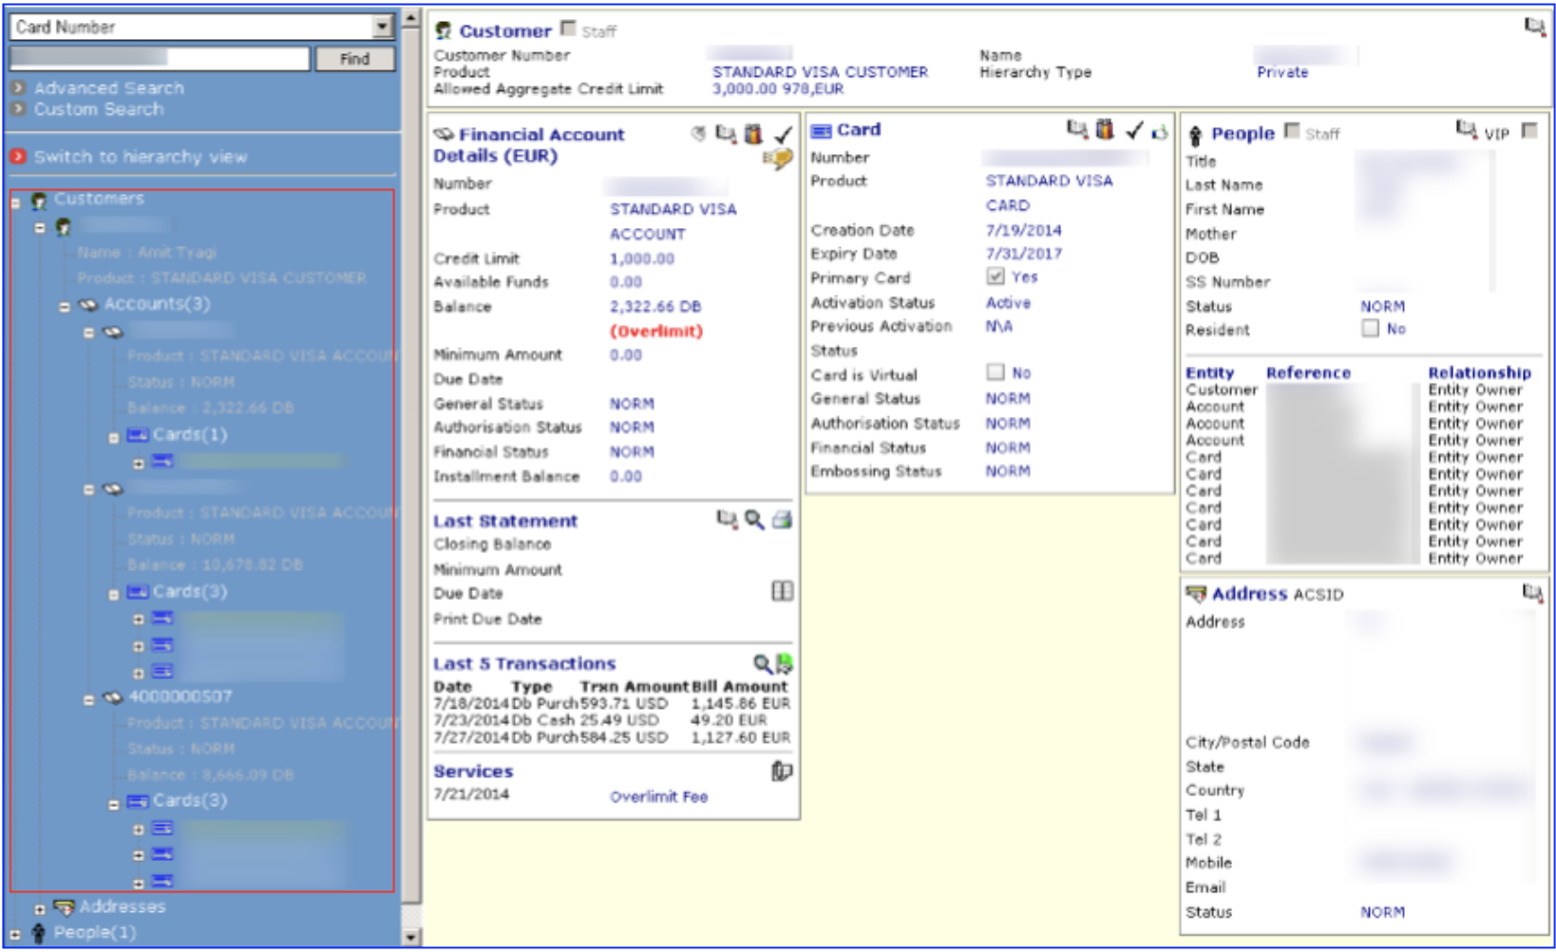This screenshot has width=1556, height=952.
Task: Click the 7/18/2014 Db Purch transaction row
Action: click(612, 704)
